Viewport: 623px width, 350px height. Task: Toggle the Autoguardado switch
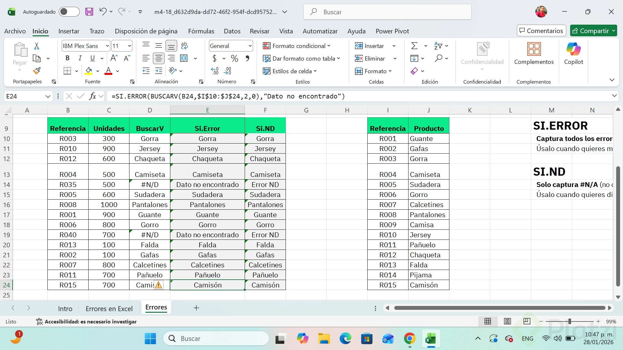tap(69, 12)
